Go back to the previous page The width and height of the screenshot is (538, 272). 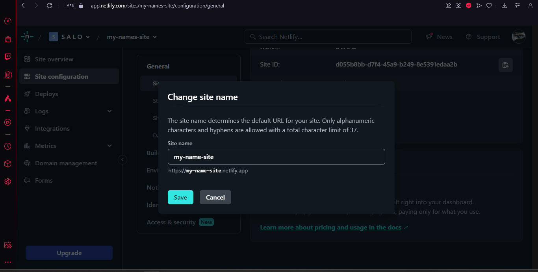point(23,6)
